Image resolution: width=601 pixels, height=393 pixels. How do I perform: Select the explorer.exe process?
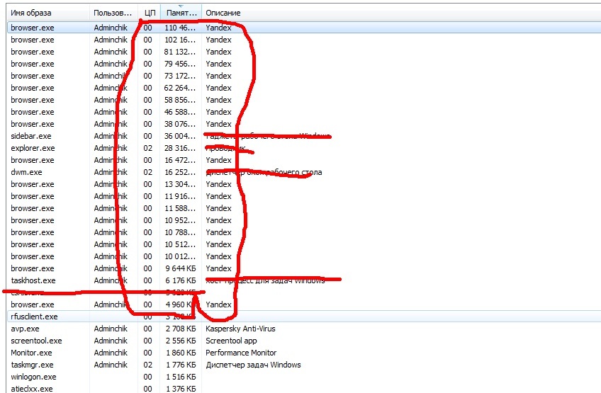[x=304, y=148]
